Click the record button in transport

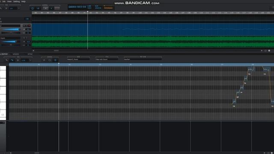[x=57, y=9]
